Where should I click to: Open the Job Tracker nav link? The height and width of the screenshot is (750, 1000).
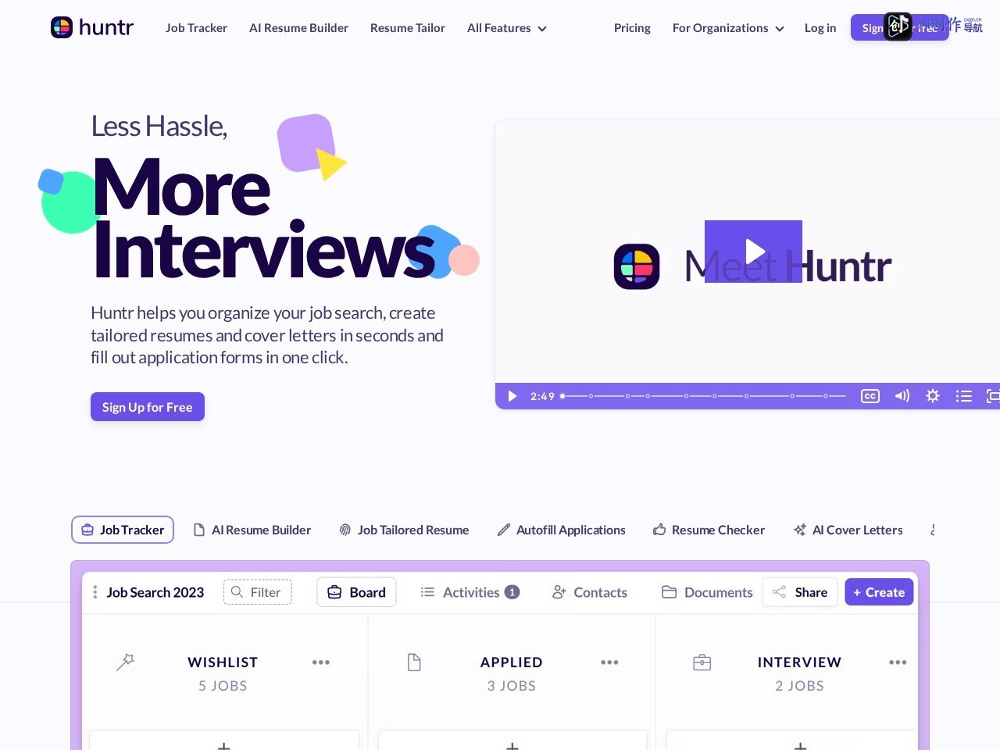[x=196, y=28]
